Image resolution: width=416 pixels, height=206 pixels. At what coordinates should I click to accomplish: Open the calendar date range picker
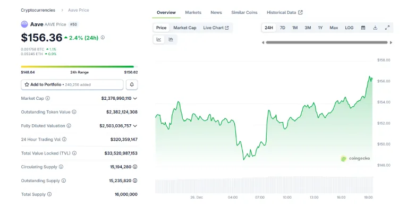click(x=363, y=28)
